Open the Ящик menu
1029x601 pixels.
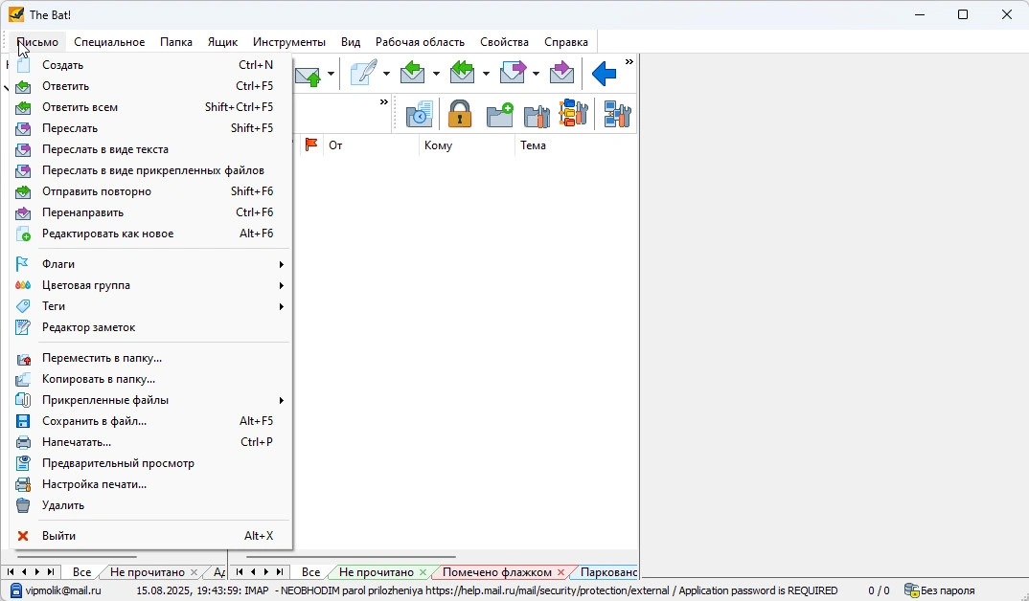pyautogui.click(x=222, y=42)
